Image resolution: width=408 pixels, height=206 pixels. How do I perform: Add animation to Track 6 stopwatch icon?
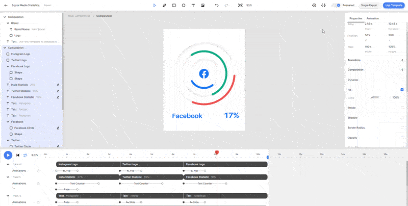tap(38, 171)
